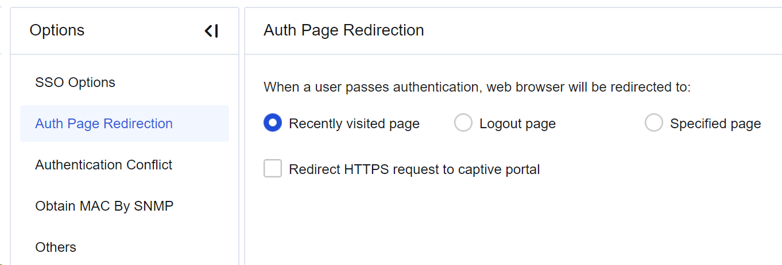
Task: Open the Obtain MAC By SNMP section
Action: pyautogui.click(x=104, y=206)
